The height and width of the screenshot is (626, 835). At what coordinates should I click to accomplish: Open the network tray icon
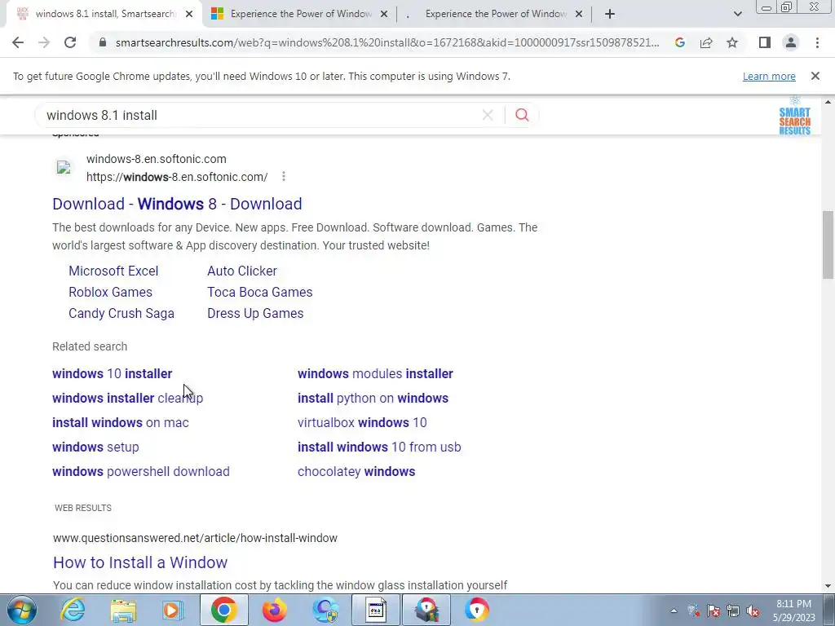(733, 611)
